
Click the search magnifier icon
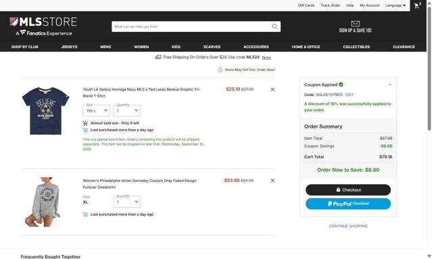click(x=274, y=26)
